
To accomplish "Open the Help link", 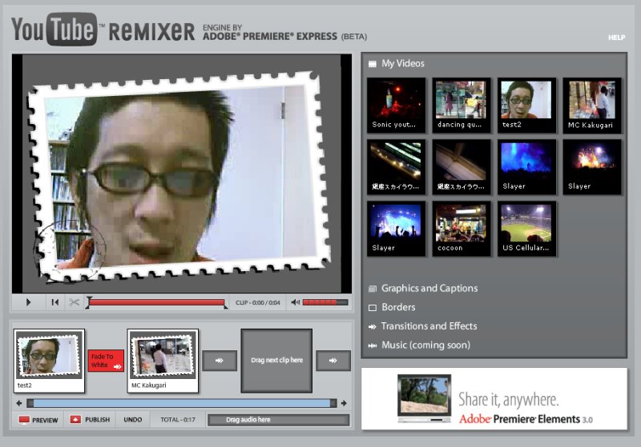I will tap(616, 38).
